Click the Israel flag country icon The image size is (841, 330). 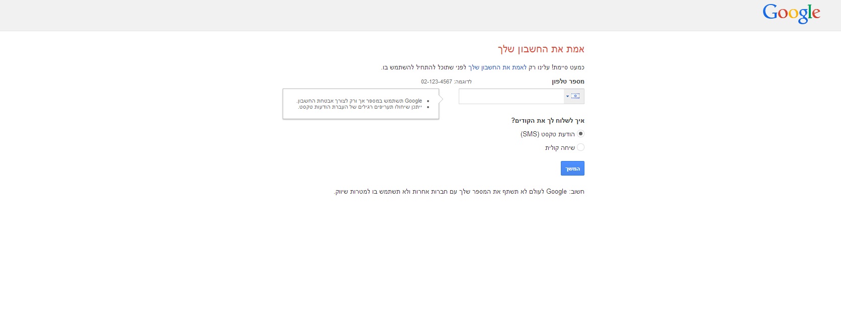576,96
